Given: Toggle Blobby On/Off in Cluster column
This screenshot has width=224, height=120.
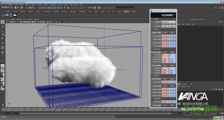Looking at the screenshot, I should [x=172, y=39].
